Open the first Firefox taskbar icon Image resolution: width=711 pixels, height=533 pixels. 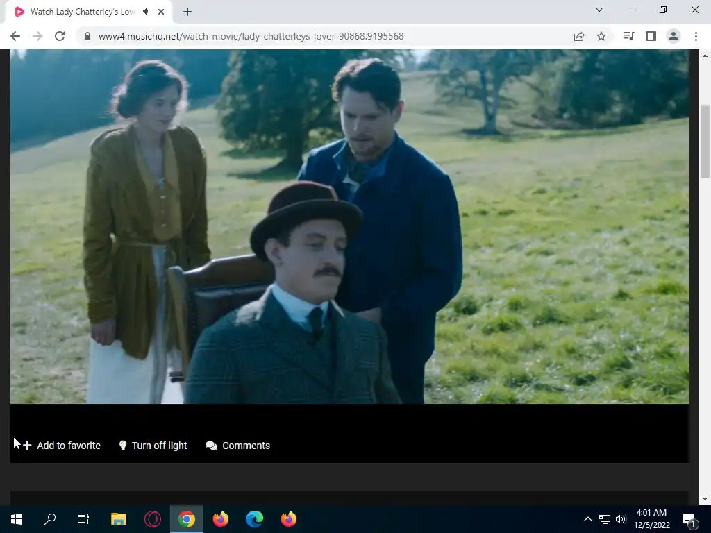click(221, 519)
